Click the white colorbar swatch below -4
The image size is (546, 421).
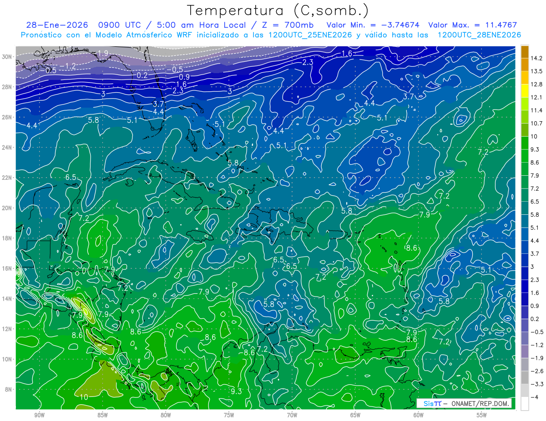point(525,403)
